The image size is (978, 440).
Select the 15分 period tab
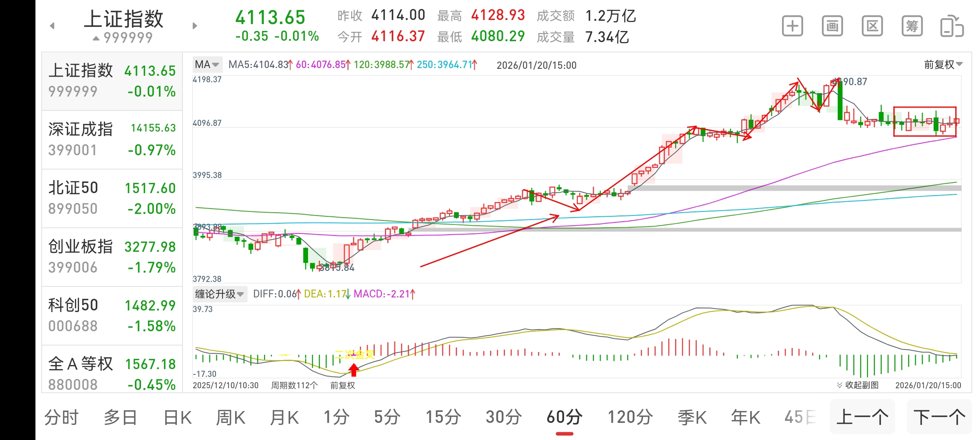click(443, 418)
